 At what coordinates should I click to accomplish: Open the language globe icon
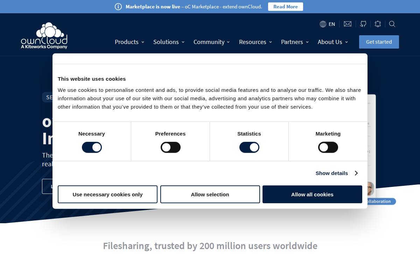[323, 24]
